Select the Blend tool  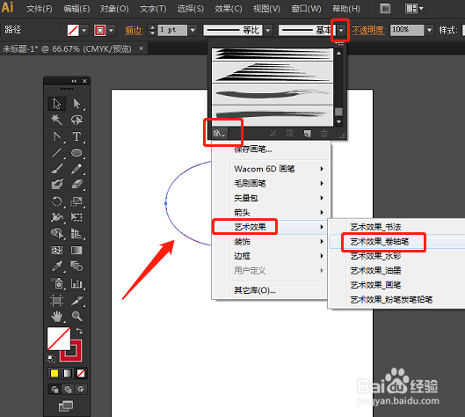[x=76, y=267]
